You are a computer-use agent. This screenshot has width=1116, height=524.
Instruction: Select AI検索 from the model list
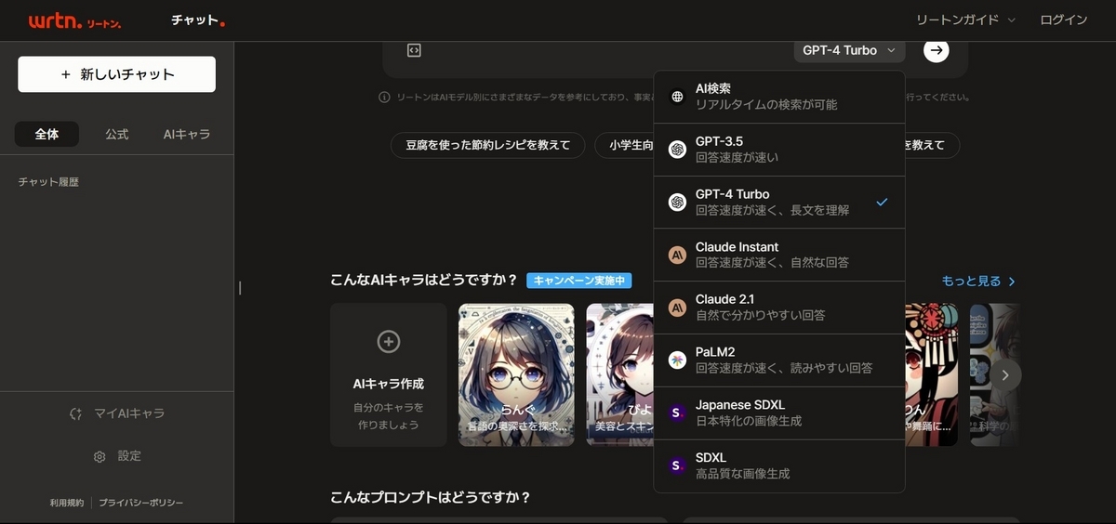coord(779,97)
